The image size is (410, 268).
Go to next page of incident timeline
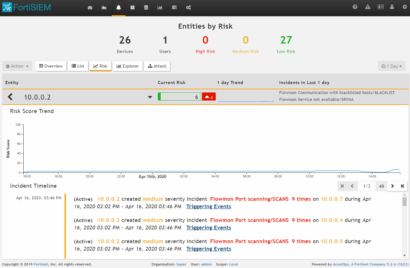[x=392, y=186]
